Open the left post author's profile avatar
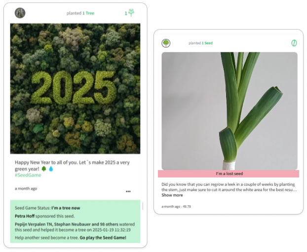 click(20, 13)
